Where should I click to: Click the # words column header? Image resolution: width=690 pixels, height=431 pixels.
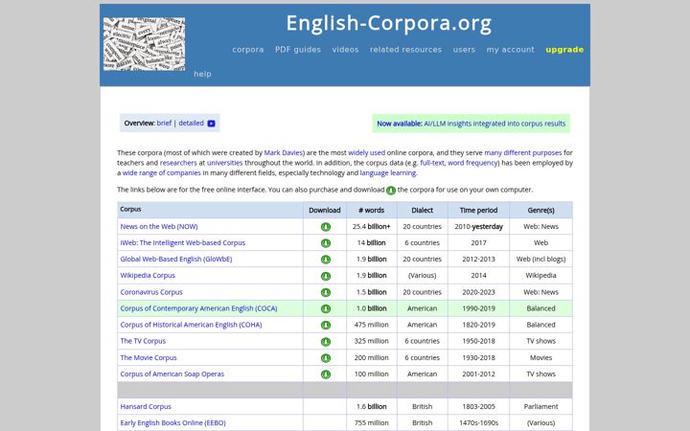click(372, 210)
